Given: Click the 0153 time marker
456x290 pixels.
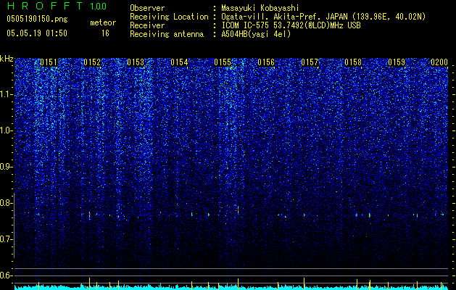Looking at the screenshot, I should [136, 62].
